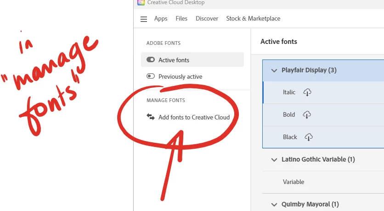Select the Bold font row
Image resolution: width=384 pixels, height=211 pixels.
tap(323, 115)
